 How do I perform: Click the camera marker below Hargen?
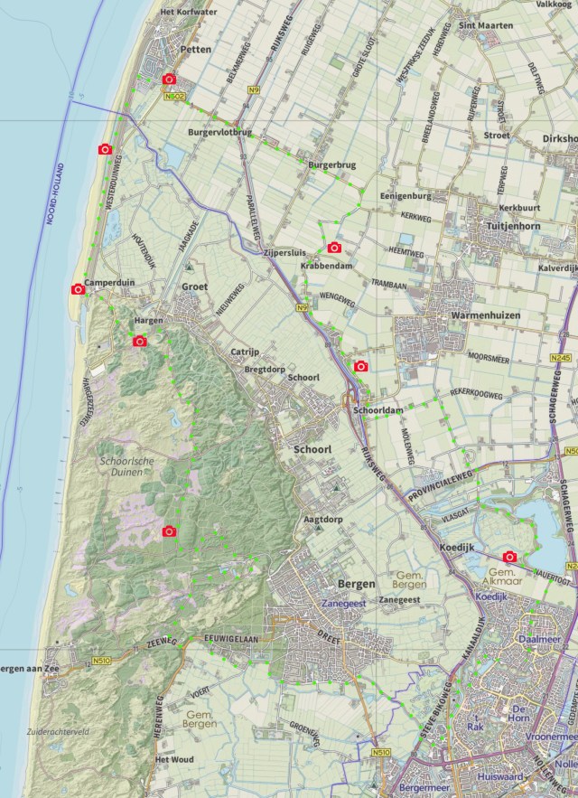pyautogui.click(x=139, y=341)
